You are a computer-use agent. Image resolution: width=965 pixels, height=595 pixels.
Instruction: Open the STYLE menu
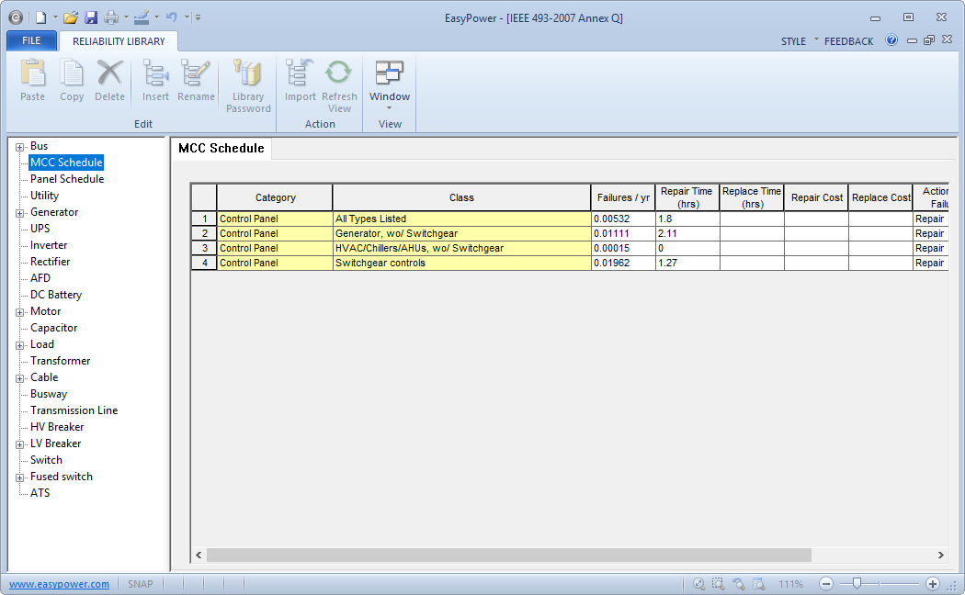(794, 41)
